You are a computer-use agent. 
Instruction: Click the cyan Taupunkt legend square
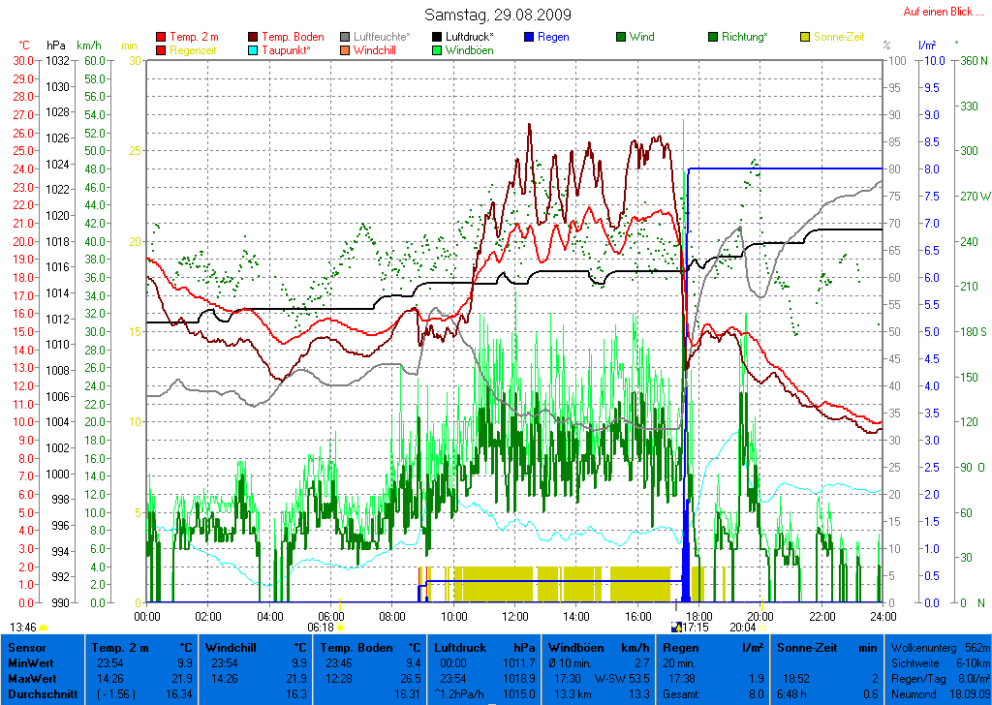point(254,49)
